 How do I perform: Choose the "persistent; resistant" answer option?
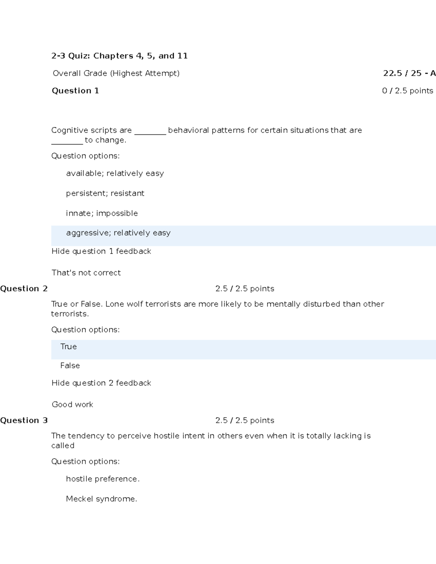[105, 194]
